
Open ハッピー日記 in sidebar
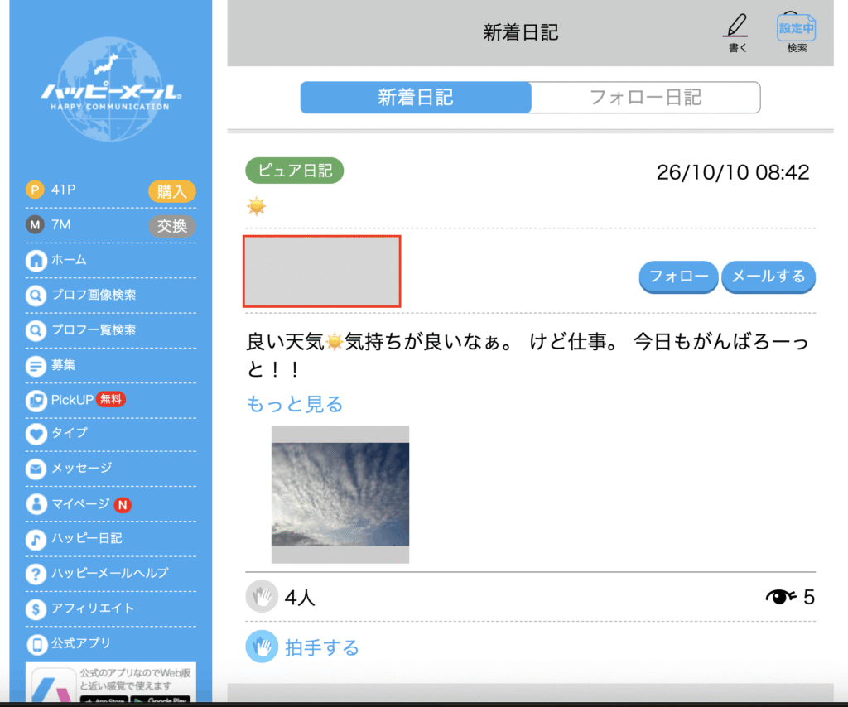tap(110, 539)
